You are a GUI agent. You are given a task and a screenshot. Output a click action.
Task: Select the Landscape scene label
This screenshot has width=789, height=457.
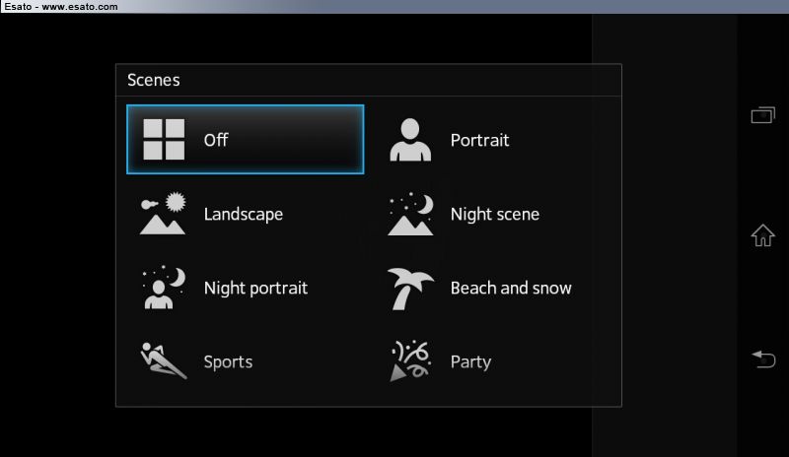(x=244, y=214)
